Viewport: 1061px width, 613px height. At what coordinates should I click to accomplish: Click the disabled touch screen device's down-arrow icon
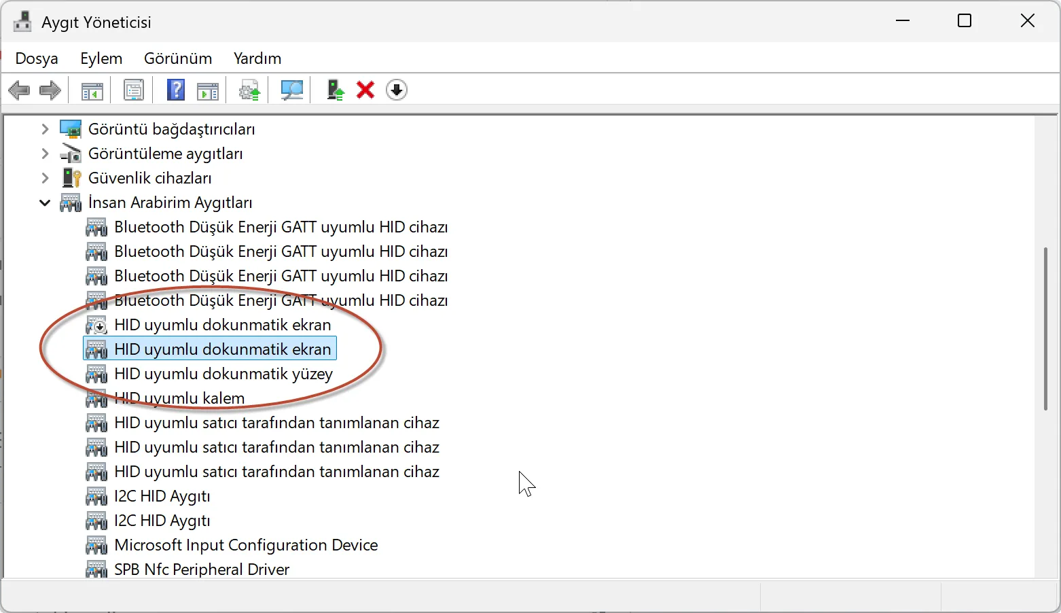click(x=96, y=325)
